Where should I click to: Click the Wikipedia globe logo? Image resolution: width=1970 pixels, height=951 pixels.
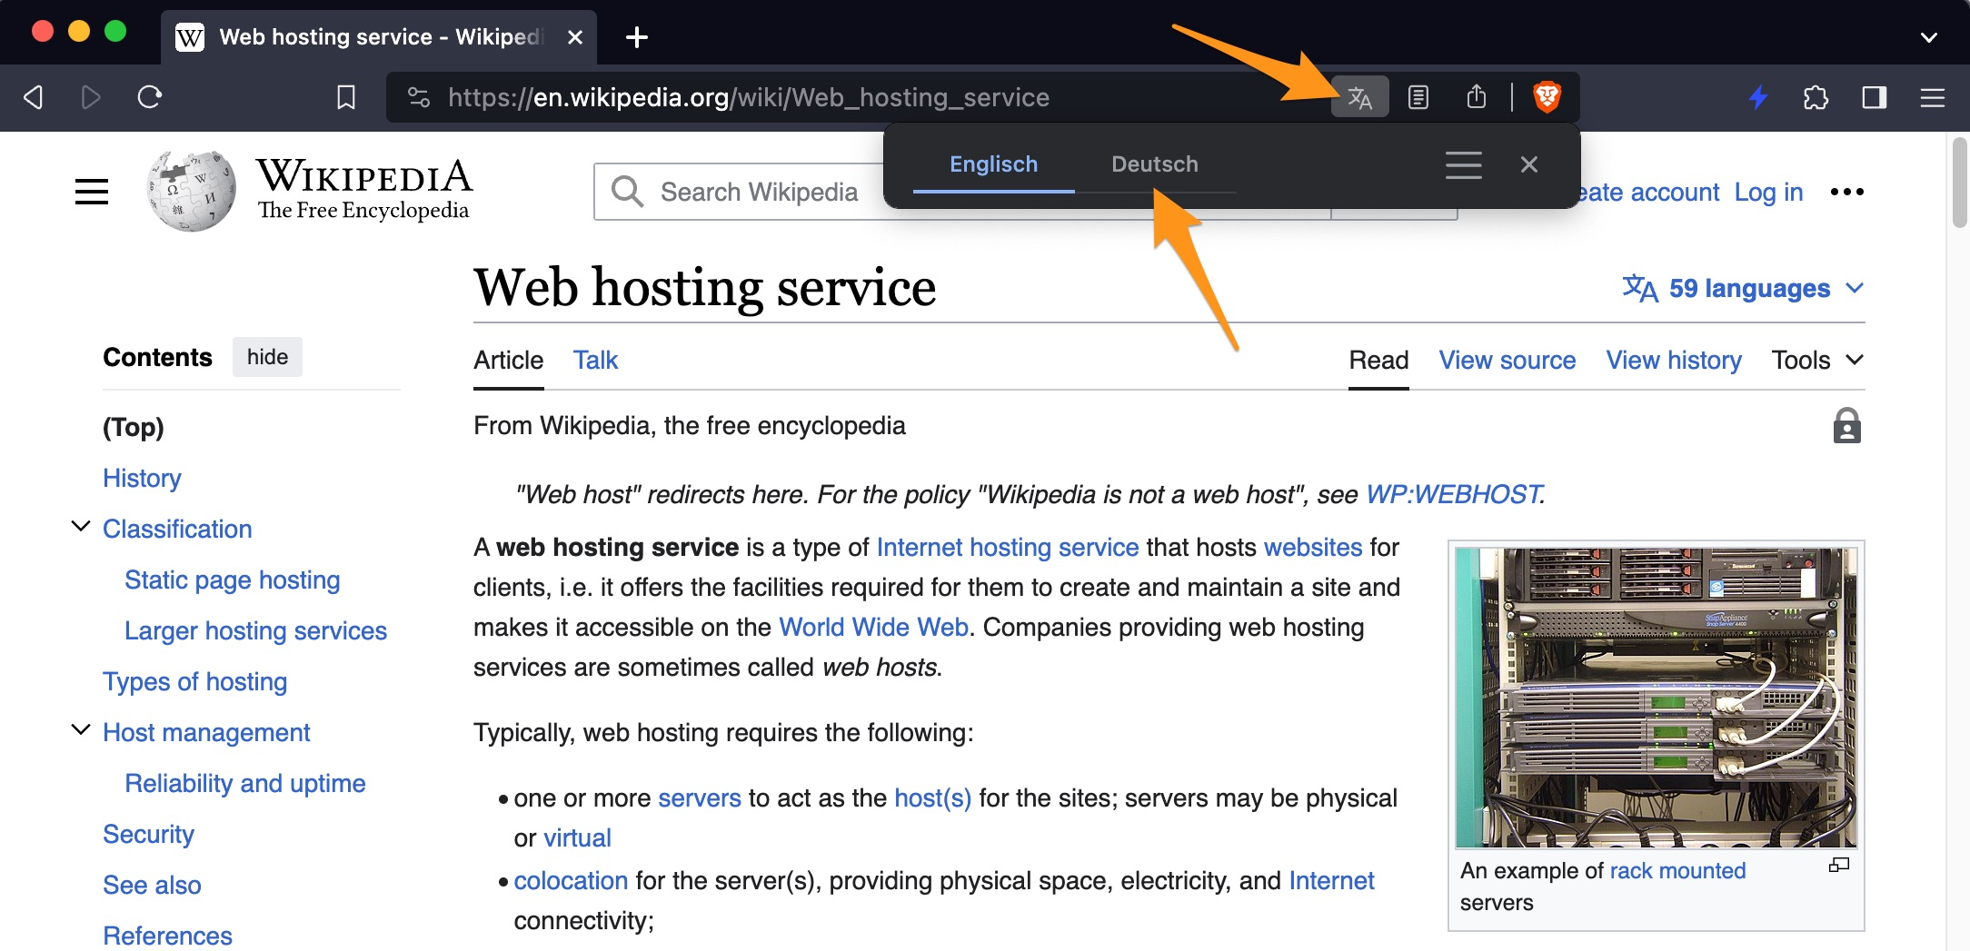coord(191,191)
